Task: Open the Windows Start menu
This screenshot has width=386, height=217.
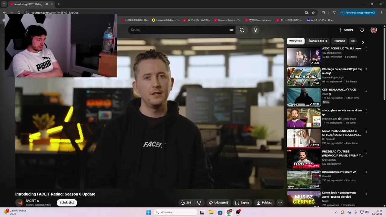Action: [148, 212]
